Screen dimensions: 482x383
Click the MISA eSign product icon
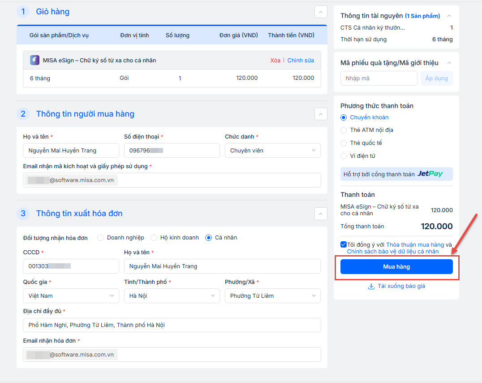(35, 60)
